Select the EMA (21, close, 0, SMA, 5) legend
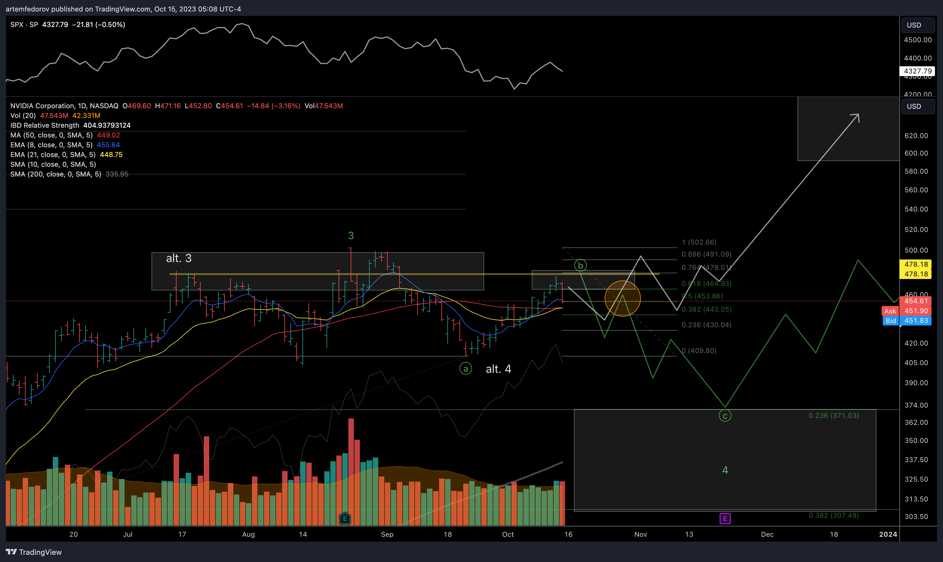This screenshot has height=562, width=943. click(x=53, y=154)
